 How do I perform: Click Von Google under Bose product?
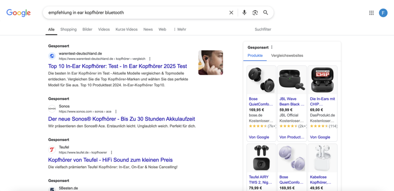[x=259, y=137]
